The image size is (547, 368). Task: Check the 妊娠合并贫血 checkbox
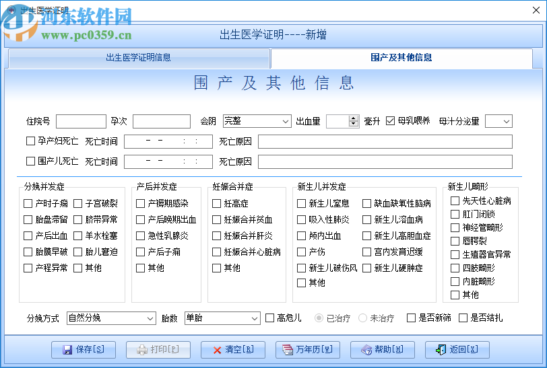tap(217, 220)
